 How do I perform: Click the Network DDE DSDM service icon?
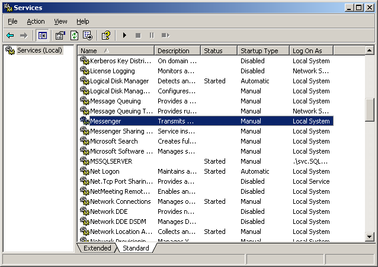tap(85, 221)
